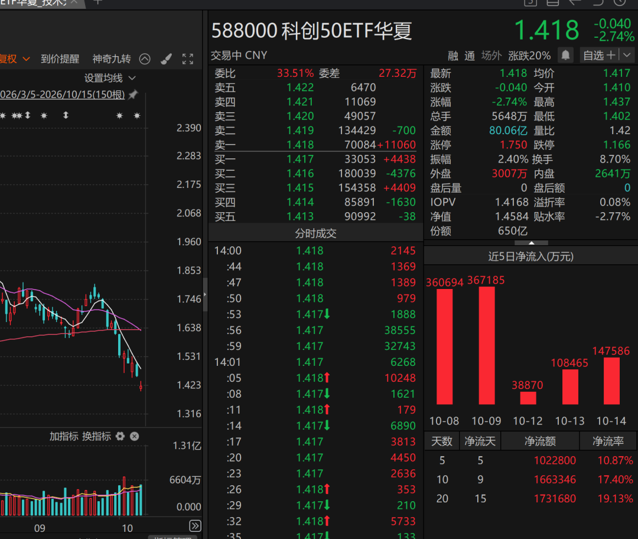
Task: Select the 近5日净流入 panel header
Action: tap(531, 256)
